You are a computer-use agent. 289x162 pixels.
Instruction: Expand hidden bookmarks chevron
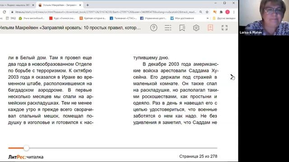208,18
